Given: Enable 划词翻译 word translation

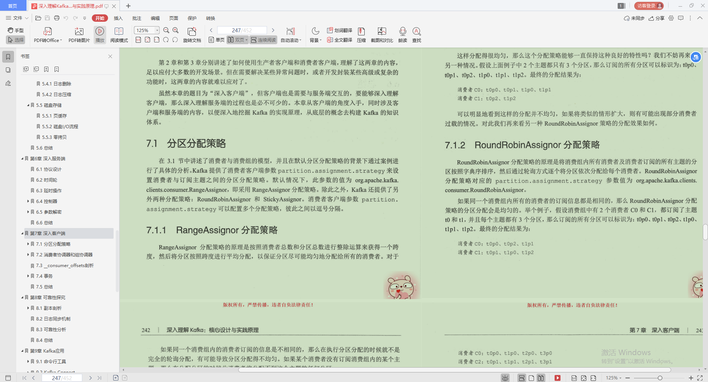Looking at the screenshot, I should tap(339, 30).
